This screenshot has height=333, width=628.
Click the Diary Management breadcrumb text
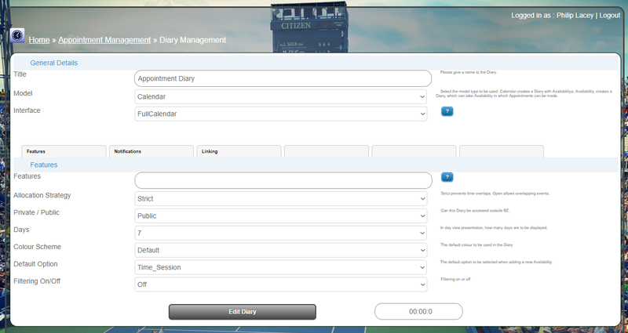192,40
